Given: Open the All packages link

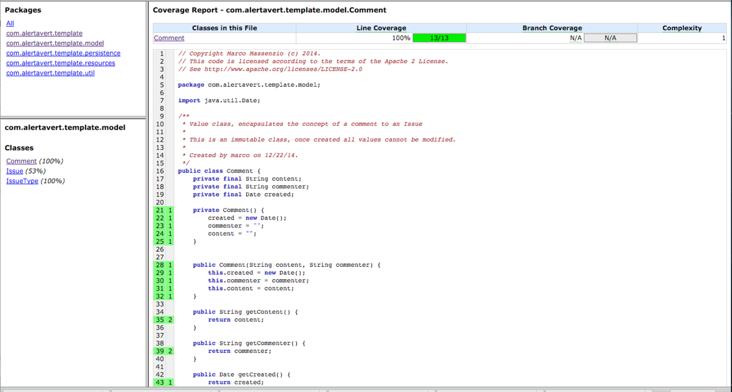Looking at the screenshot, I should [10, 24].
